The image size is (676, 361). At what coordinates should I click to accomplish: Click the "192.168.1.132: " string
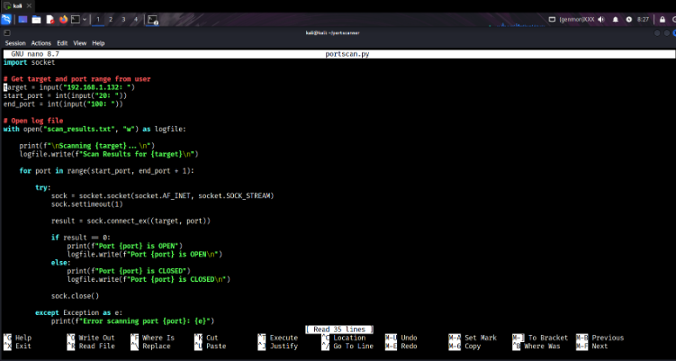95,87
